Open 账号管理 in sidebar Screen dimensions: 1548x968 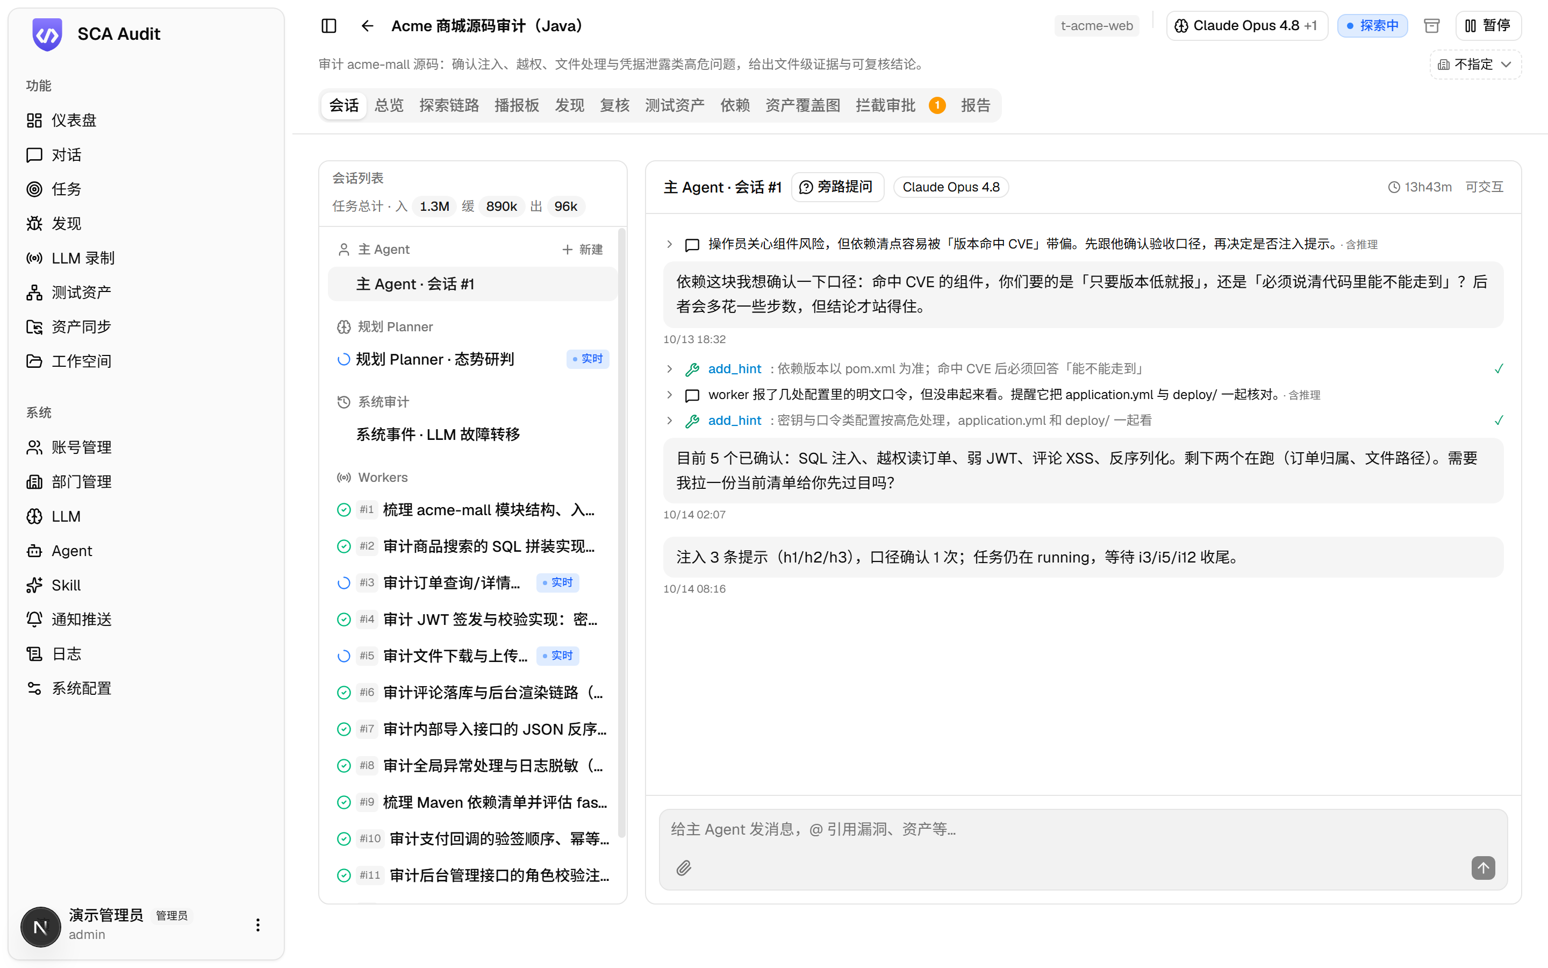pos(146,447)
